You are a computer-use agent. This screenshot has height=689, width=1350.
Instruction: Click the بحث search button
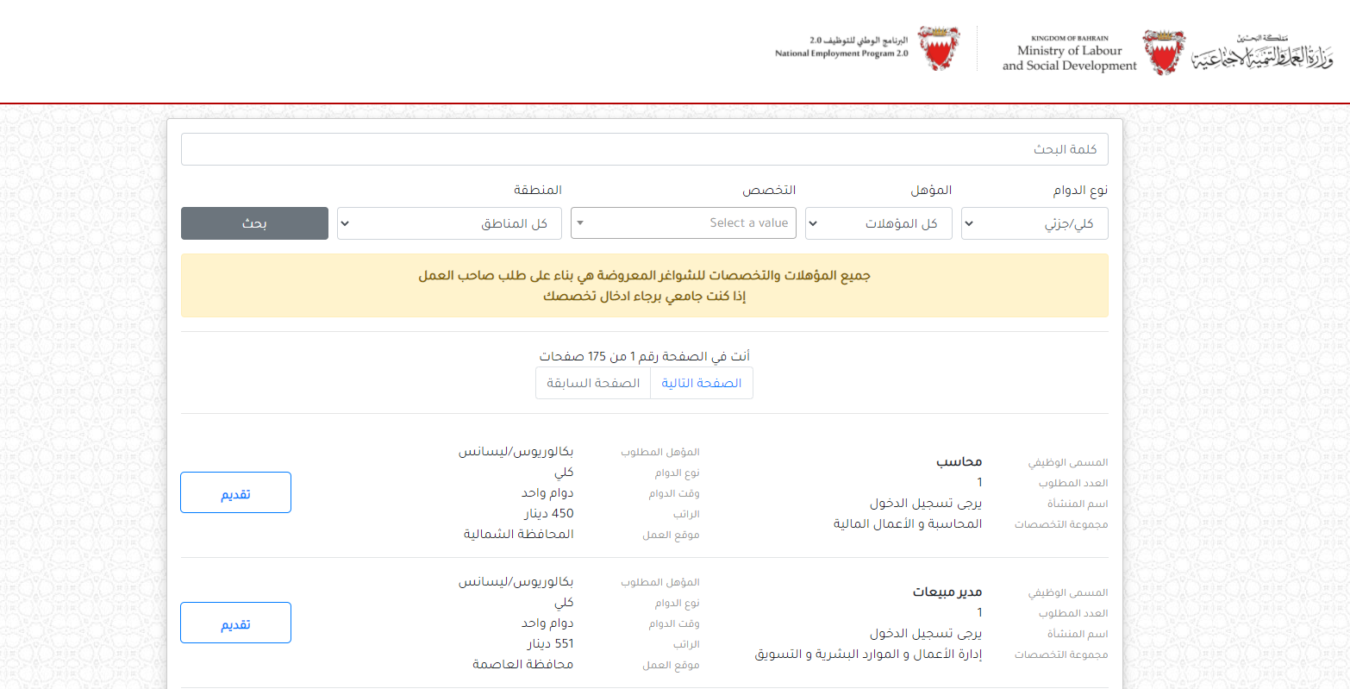point(254,223)
